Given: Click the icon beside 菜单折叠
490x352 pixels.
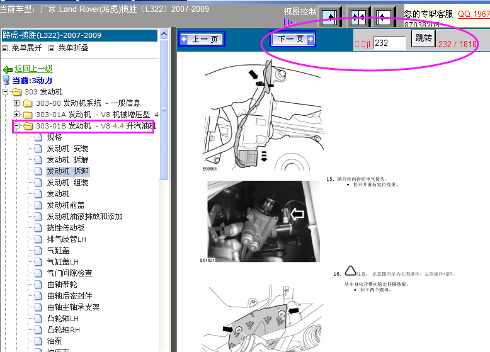Looking at the screenshot, I should point(51,48).
